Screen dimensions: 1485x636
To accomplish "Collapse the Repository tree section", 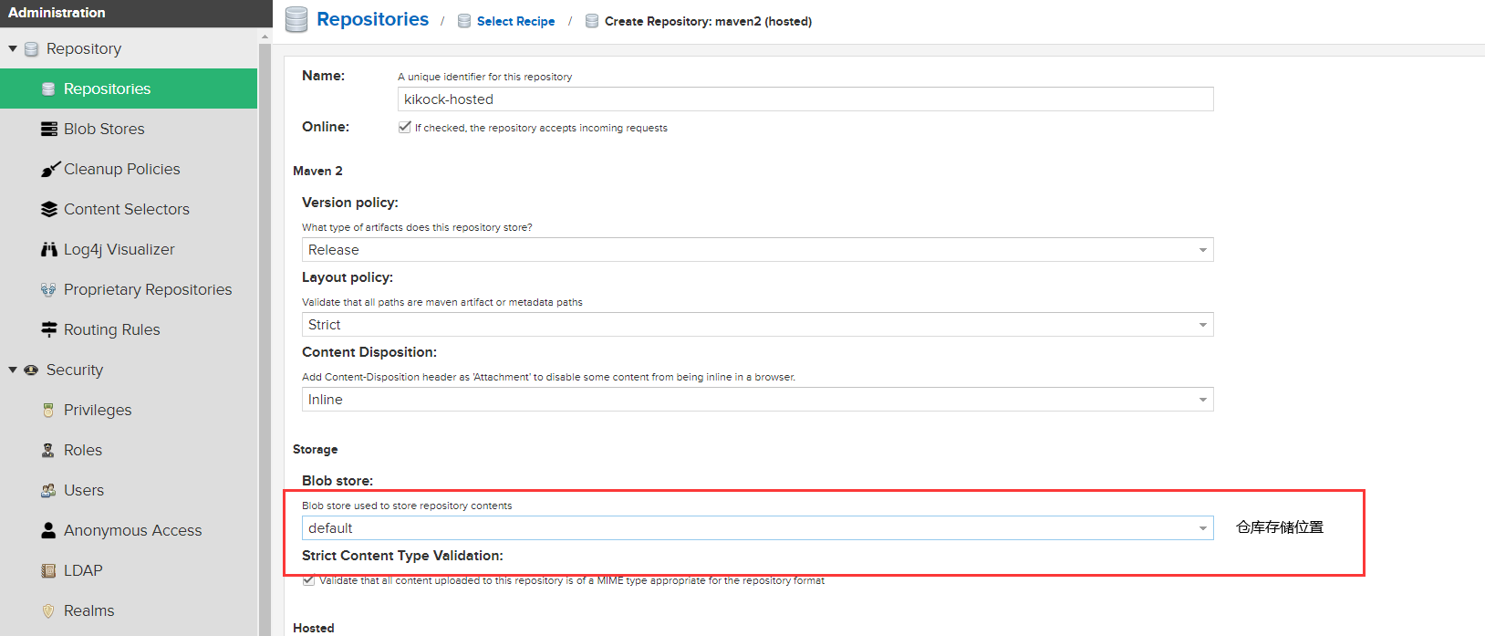I will pyautogui.click(x=13, y=48).
